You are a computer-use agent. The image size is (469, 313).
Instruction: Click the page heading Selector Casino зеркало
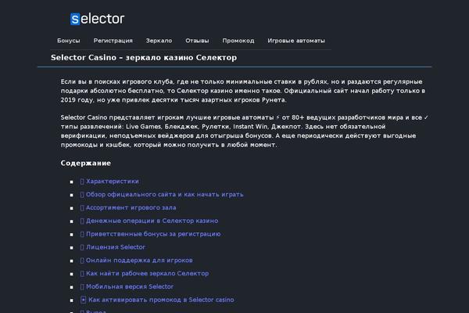coord(144,57)
